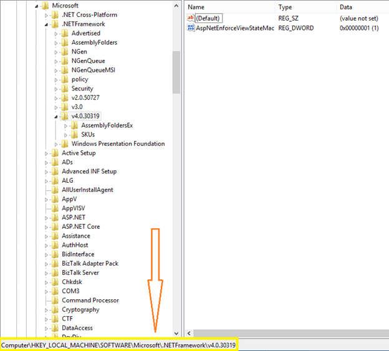
Task: Select the AppVISV key
Action: [73, 208]
